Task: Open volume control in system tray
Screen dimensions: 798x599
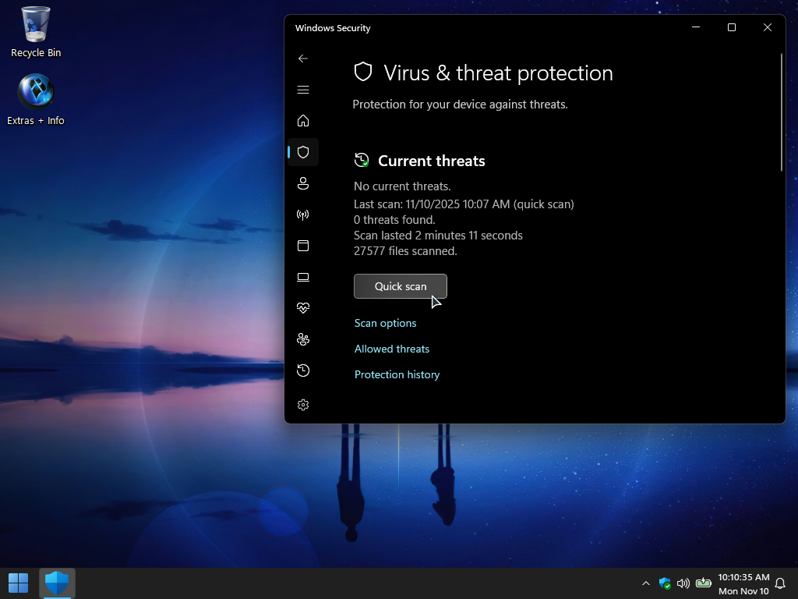Action: pyautogui.click(x=683, y=583)
